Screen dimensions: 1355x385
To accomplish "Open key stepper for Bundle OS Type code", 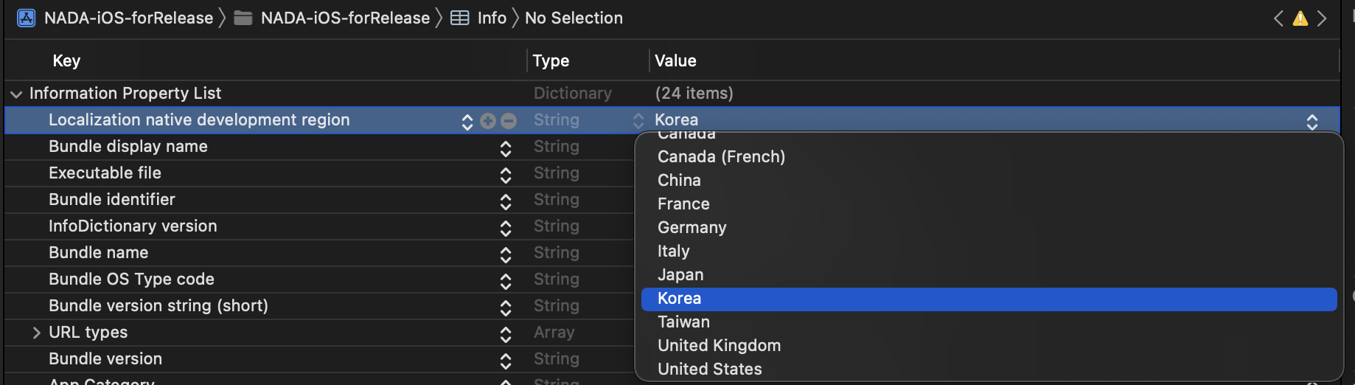I will click(x=506, y=281).
